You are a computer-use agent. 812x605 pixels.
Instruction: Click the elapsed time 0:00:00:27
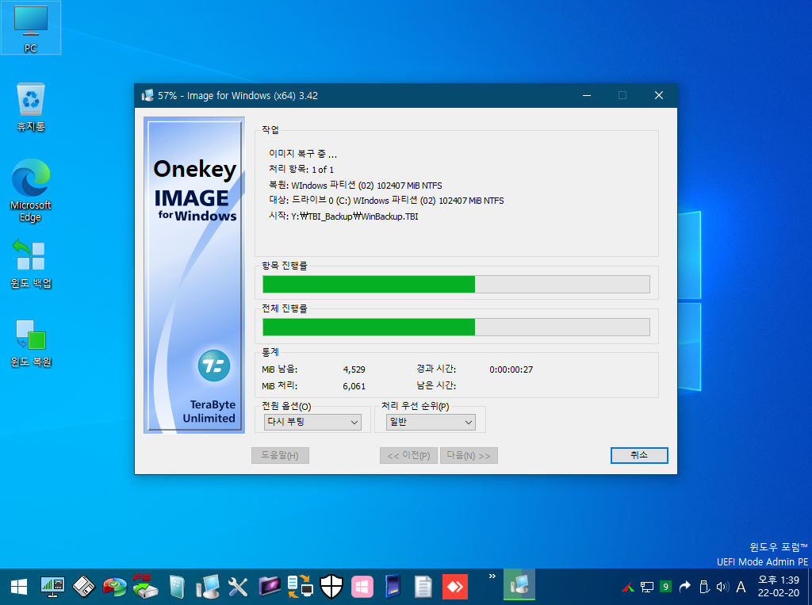511,370
